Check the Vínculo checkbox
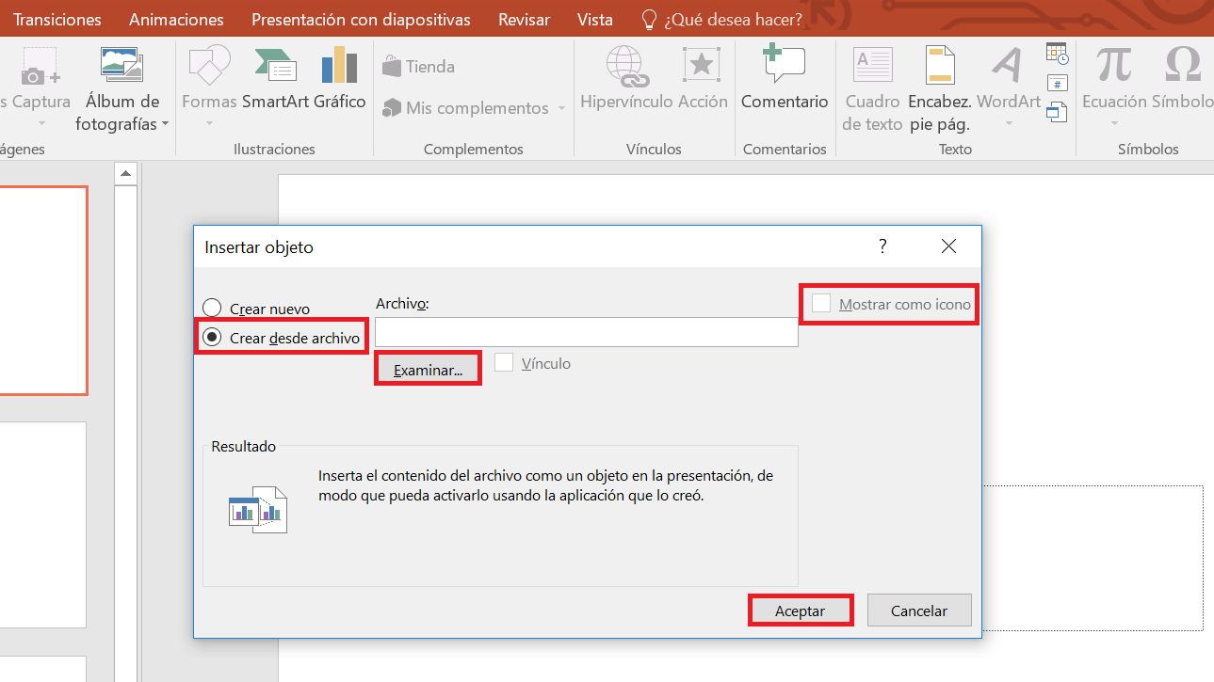 (505, 362)
